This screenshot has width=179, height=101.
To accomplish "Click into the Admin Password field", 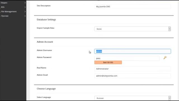I will point(127,58).
